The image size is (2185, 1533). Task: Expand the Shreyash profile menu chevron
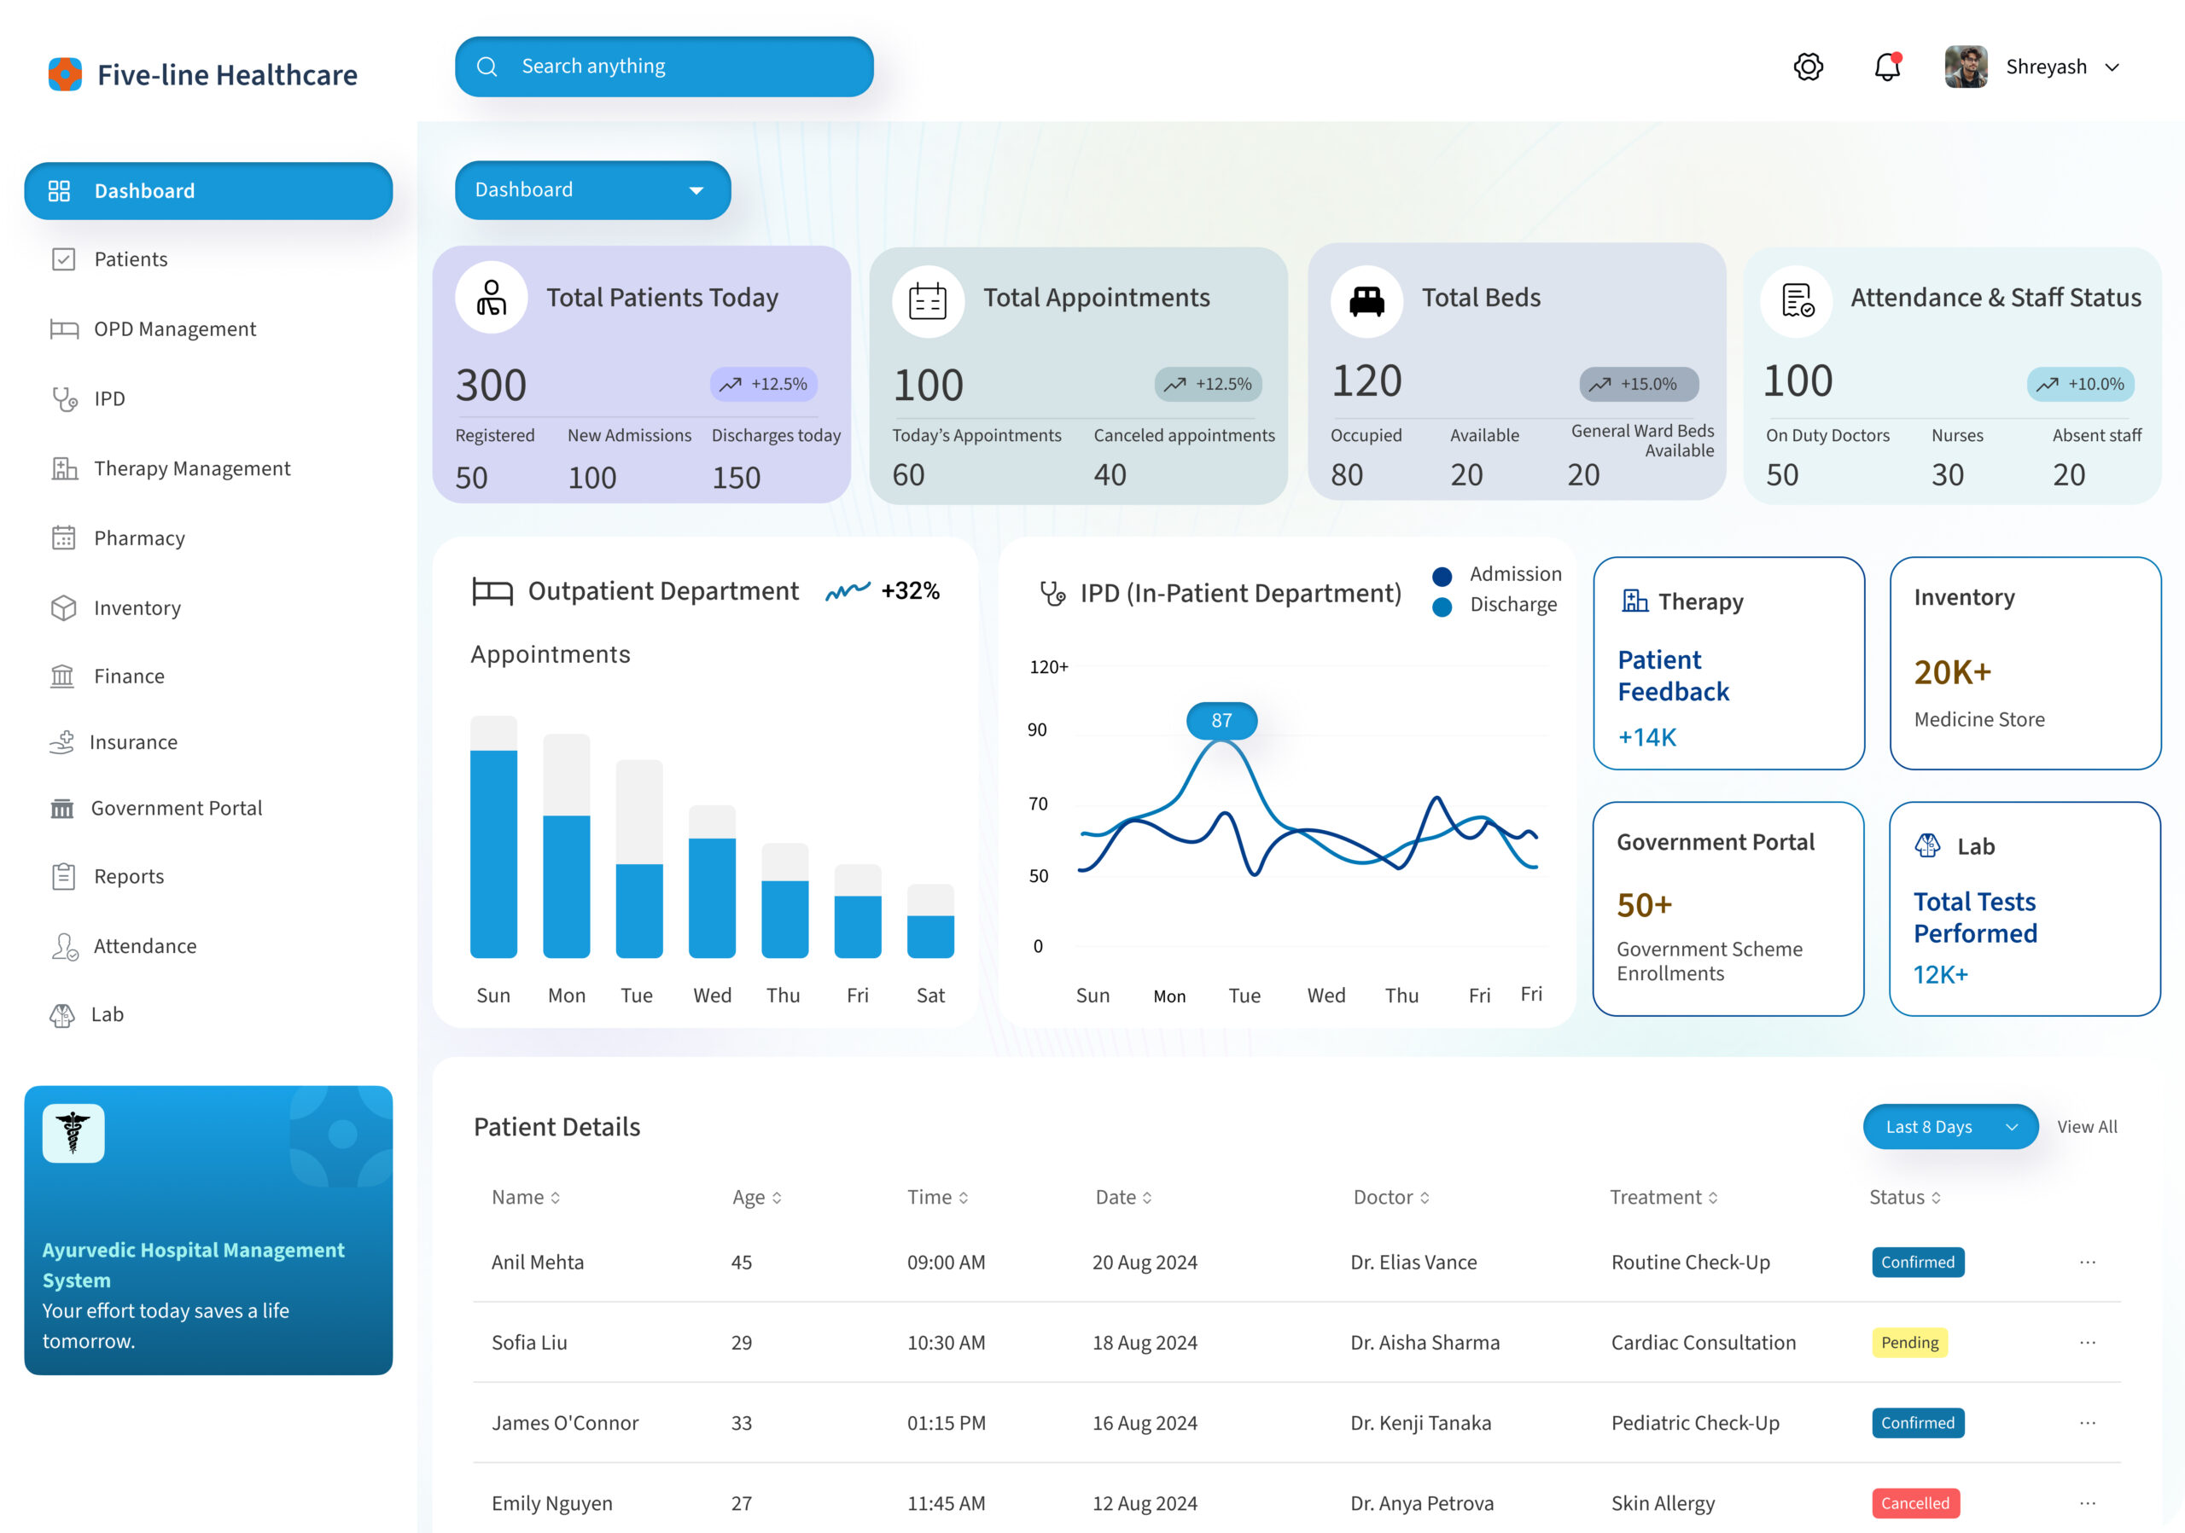click(2112, 67)
